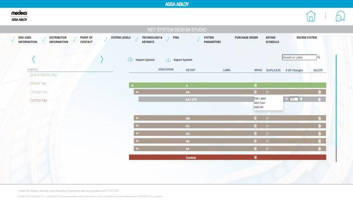Duplicate keyset AE with key icon
This screenshot has width=353, height=204.
[x=267, y=141]
